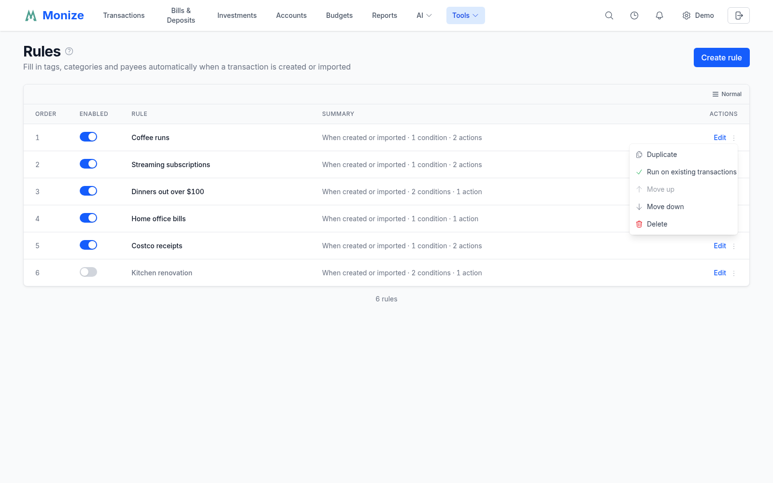
Task: Click the Dinners out over $100 name
Action: pos(168,192)
